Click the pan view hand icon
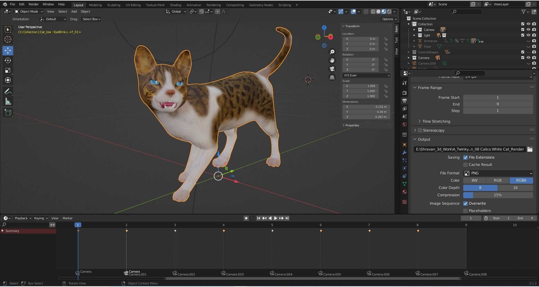Viewport: 539px width, 287px height. (332, 60)
